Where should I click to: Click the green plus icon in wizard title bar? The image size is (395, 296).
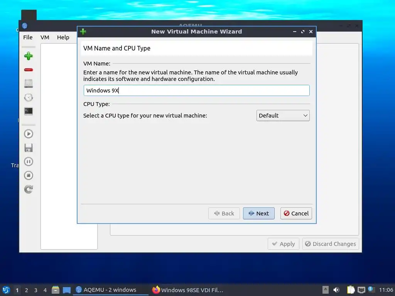click(83, 32)
